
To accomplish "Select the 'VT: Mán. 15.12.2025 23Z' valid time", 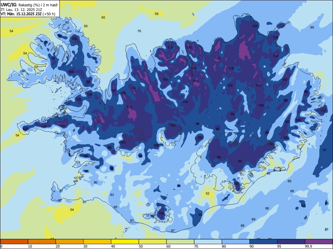I will tap(21, 14).
